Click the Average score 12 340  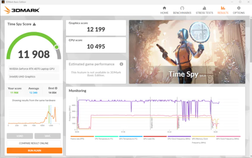tap(34, 93)
